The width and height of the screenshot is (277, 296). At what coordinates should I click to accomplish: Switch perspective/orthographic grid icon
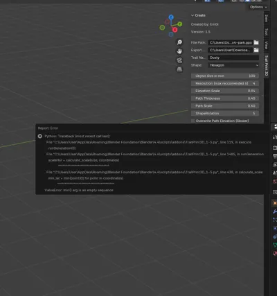(179, 69)
